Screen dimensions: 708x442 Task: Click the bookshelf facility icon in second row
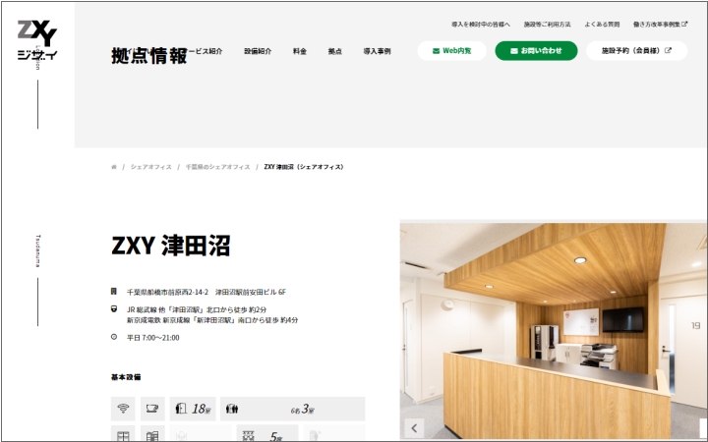click(152, 434)
